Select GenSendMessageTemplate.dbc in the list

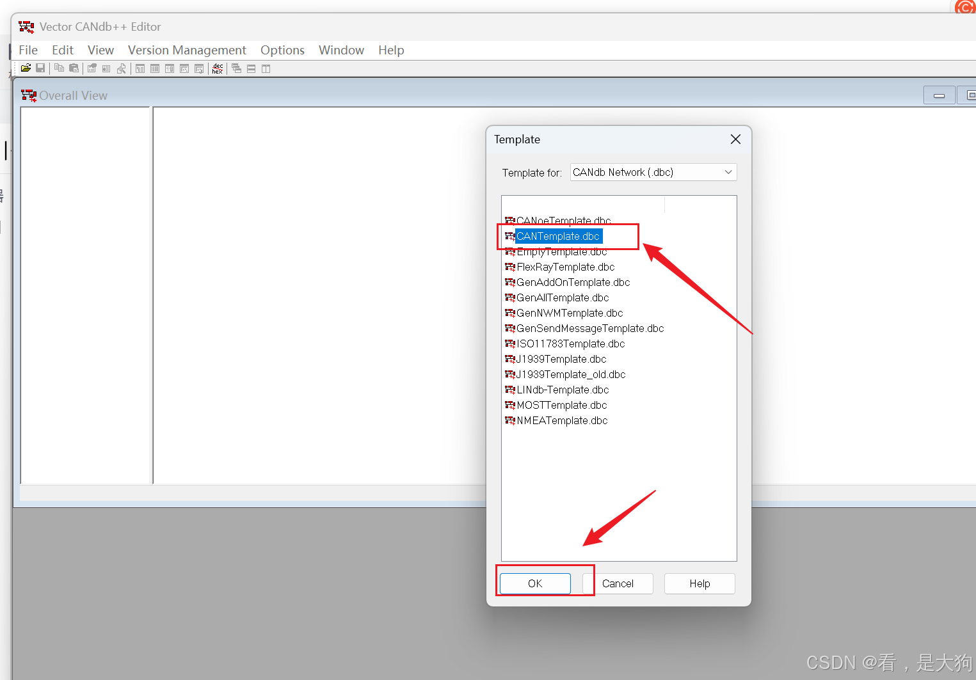[x=590, y=328]
